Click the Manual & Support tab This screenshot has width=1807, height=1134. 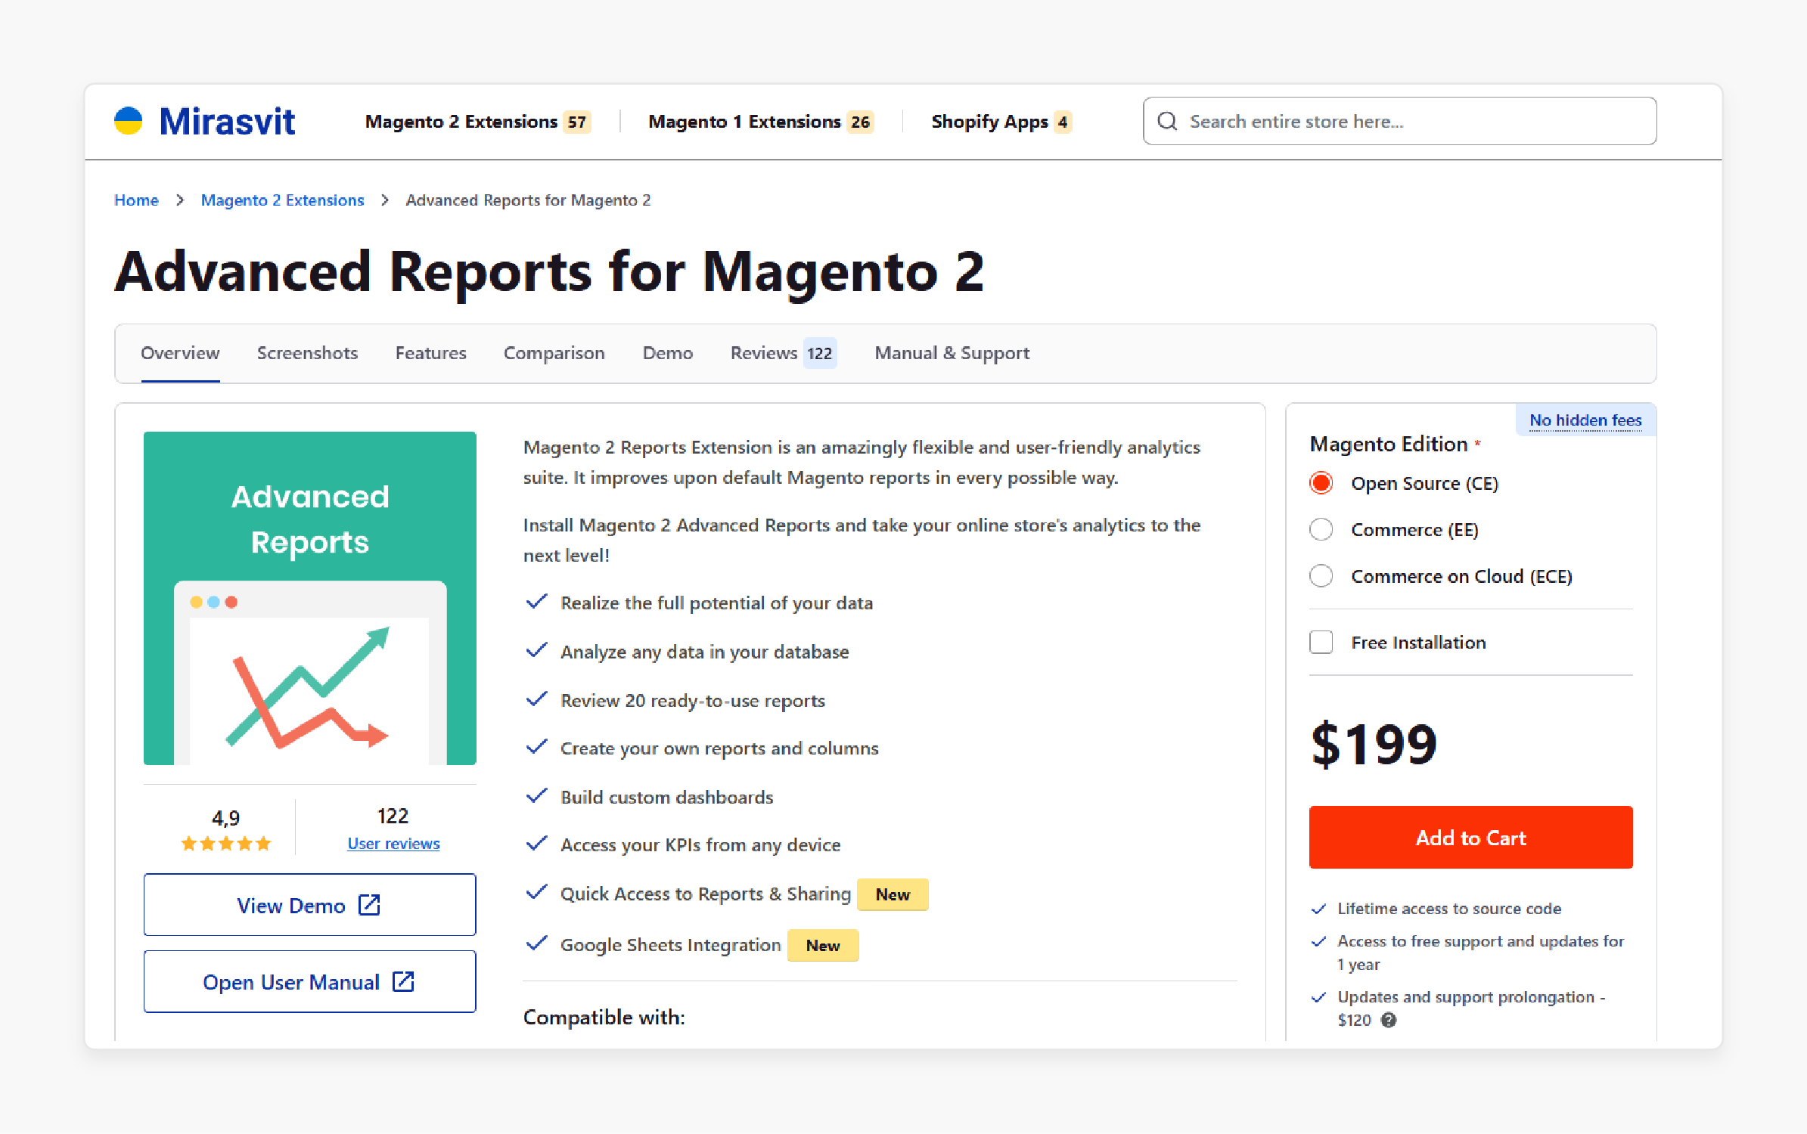coord(952,353)
